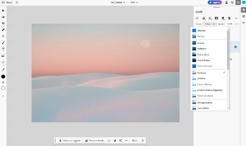Click the Aggiorna upgrade button
The width and height of the screenshot is (246, 146).
point(215,2)
